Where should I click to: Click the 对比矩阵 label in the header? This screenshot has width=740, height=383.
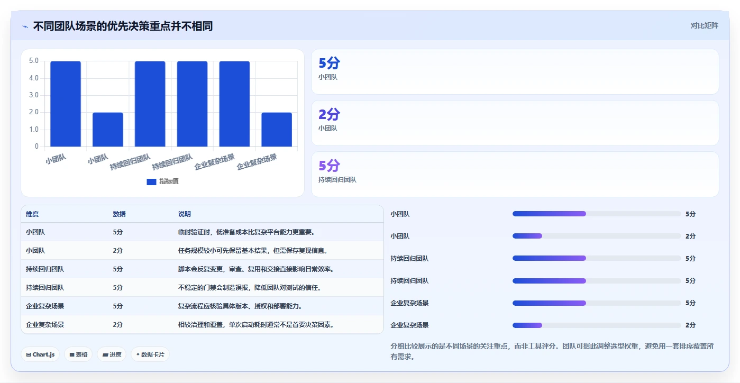pos(704,25)
